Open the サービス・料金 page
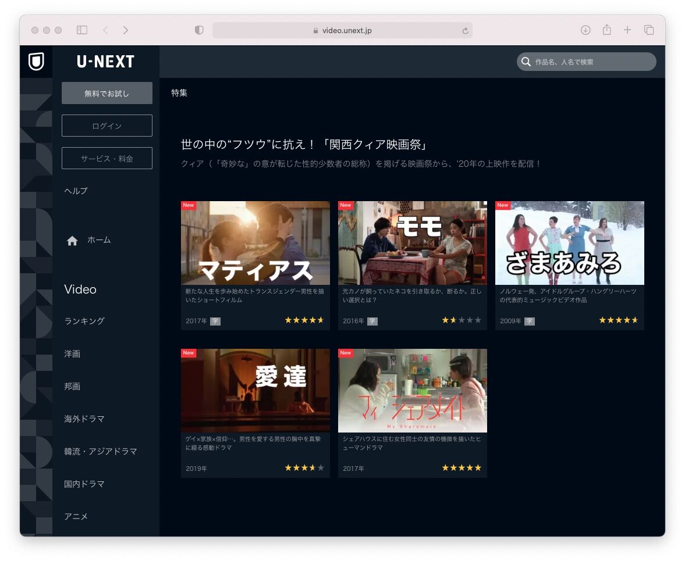Image resolution: width=685 pixels, height=561 pixels. coord(107,158)
